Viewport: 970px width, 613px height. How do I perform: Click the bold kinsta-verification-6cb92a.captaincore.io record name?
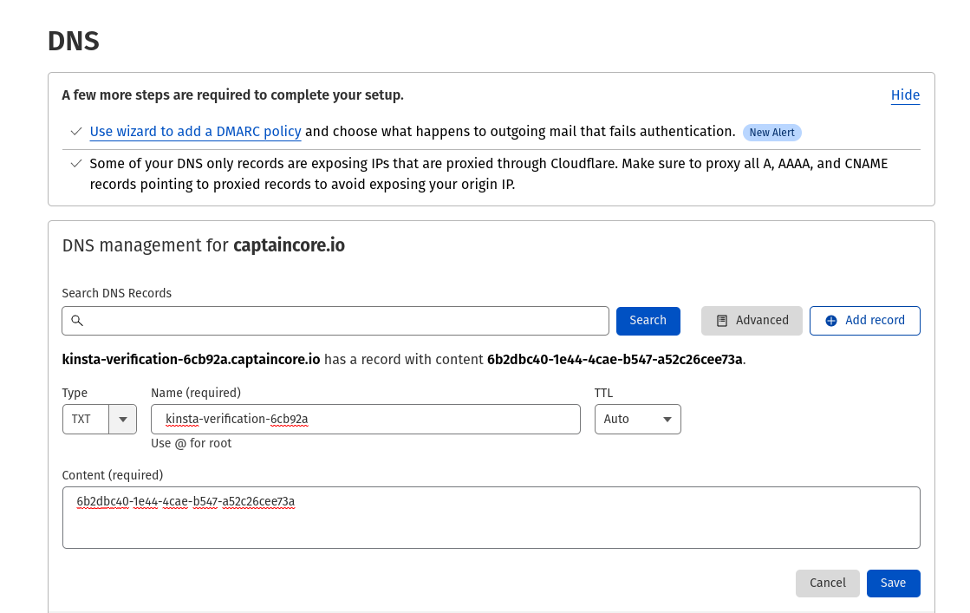[192, 359]
